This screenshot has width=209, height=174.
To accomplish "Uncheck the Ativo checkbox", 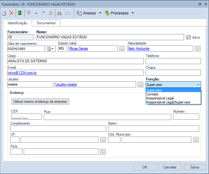I will tap(188, 37).
